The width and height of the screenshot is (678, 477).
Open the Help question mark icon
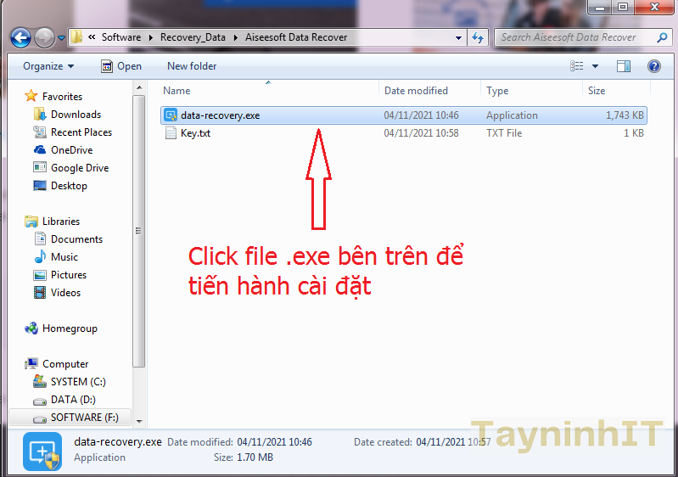[x=653, y=66]
